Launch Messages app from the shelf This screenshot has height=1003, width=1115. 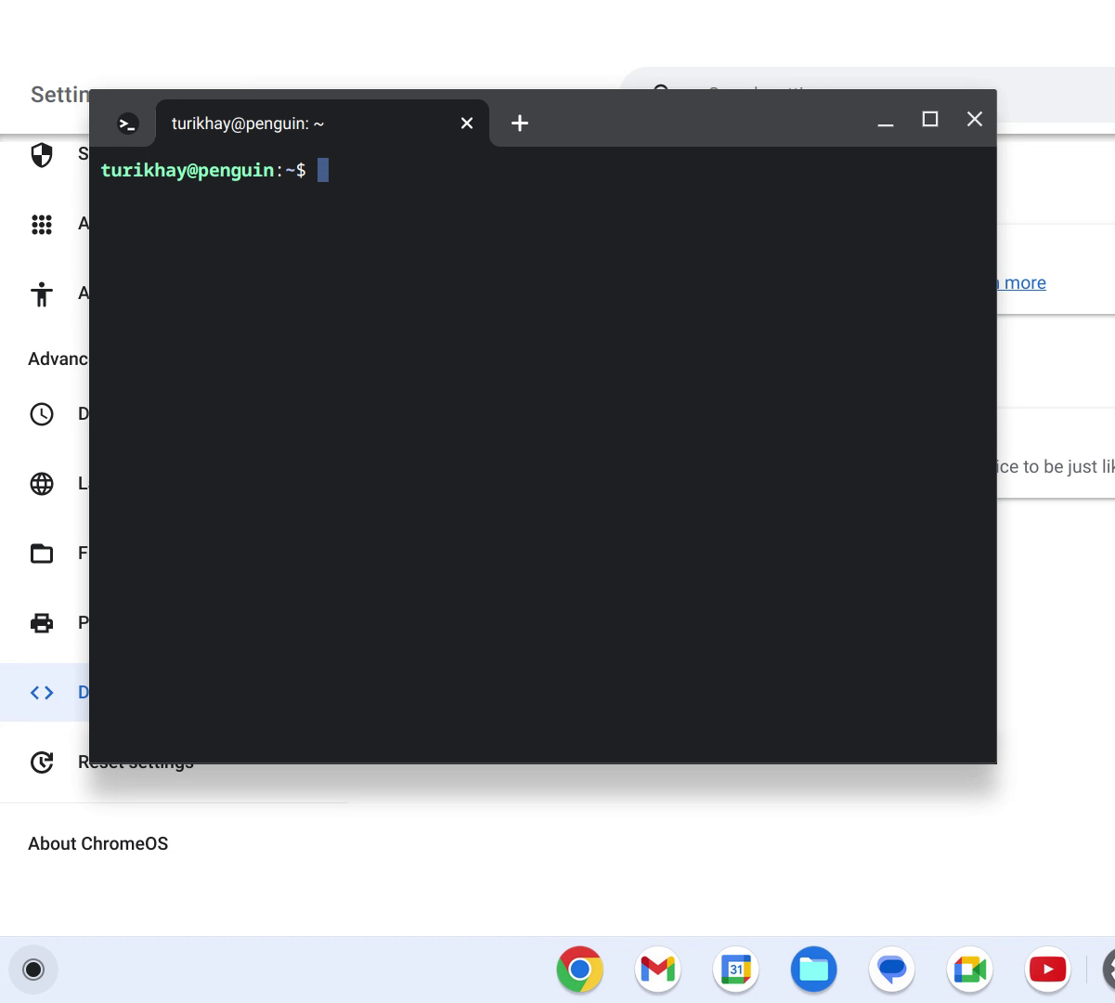click(892, 970)
